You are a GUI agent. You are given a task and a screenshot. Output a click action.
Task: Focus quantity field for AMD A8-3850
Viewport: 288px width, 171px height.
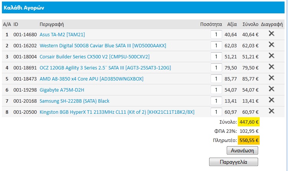[x=216, y=79]
